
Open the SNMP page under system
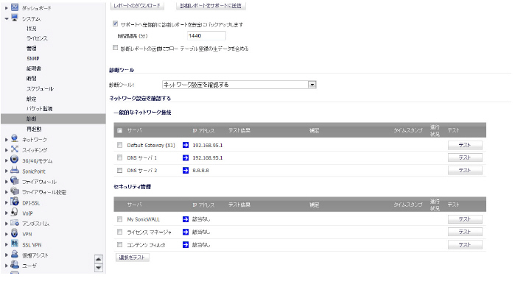[33, 58]
